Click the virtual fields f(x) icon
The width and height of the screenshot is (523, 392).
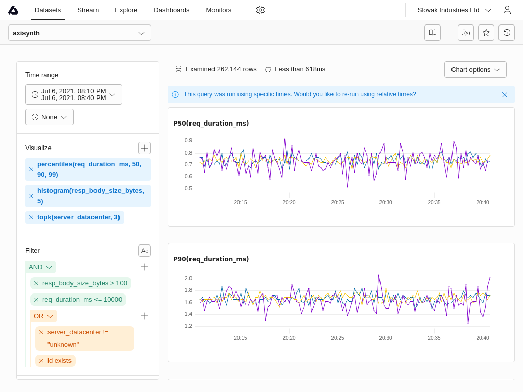click(x=466, y=33)
